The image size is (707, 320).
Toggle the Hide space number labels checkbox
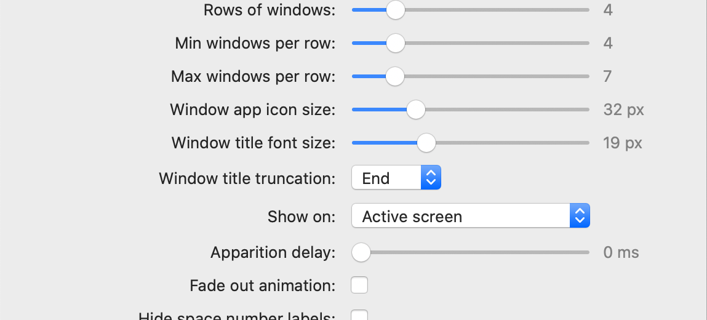pos(359,316)
